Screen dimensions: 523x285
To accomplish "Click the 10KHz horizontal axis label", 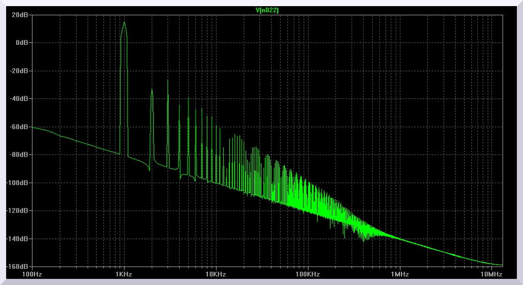I will pos(216,275).
